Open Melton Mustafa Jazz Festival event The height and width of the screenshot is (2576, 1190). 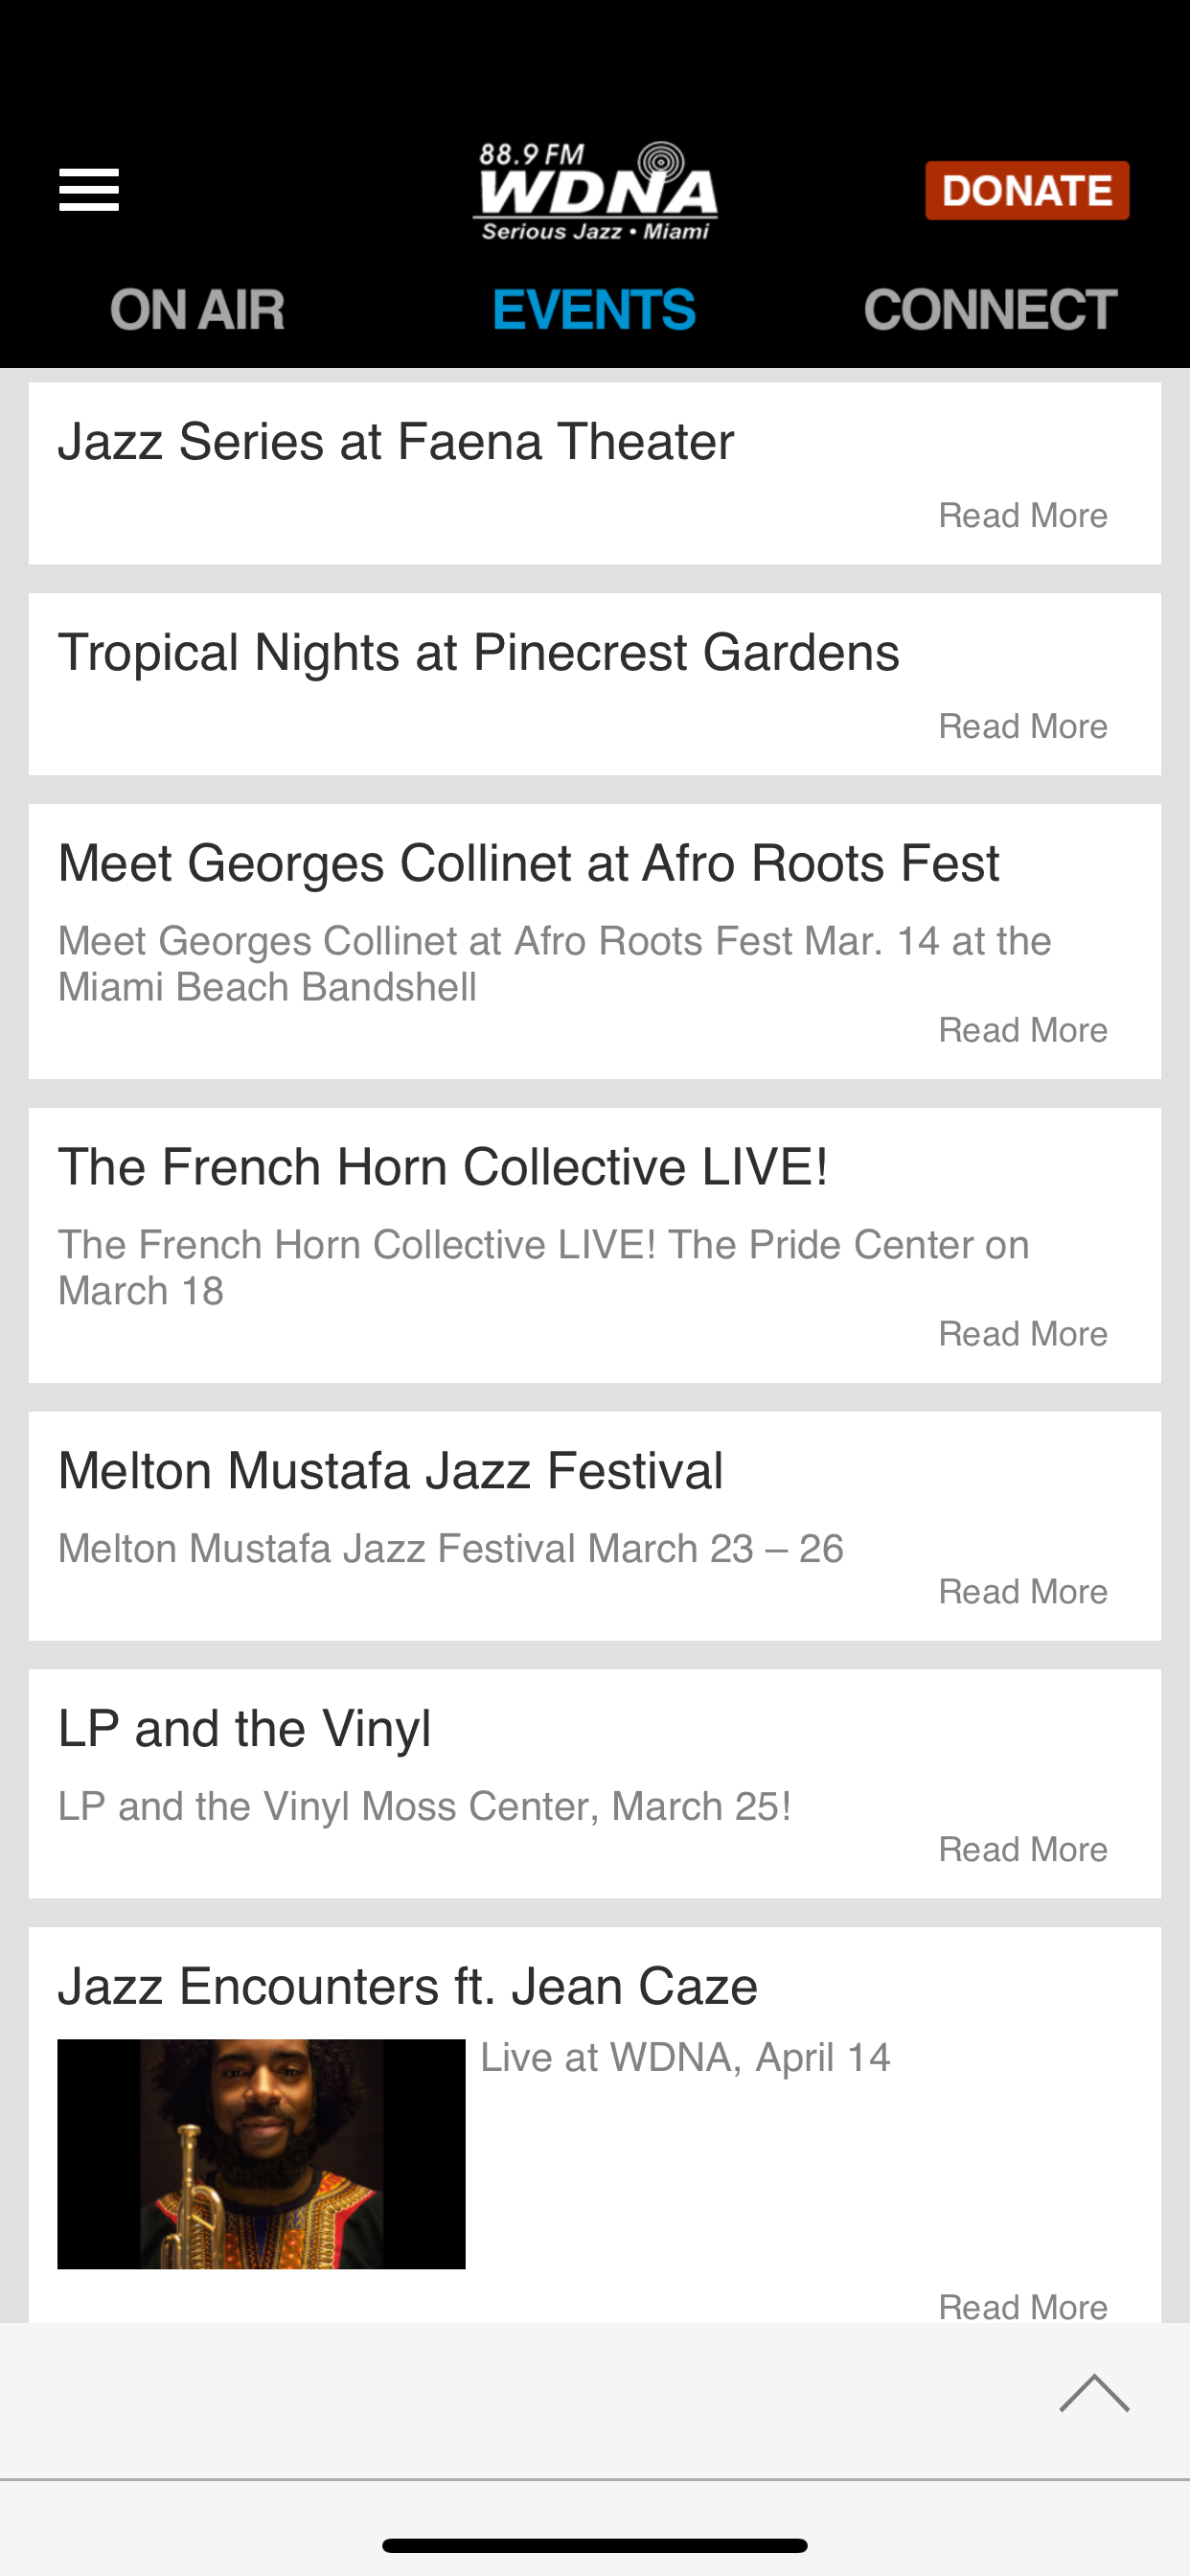click(391, 1471)
